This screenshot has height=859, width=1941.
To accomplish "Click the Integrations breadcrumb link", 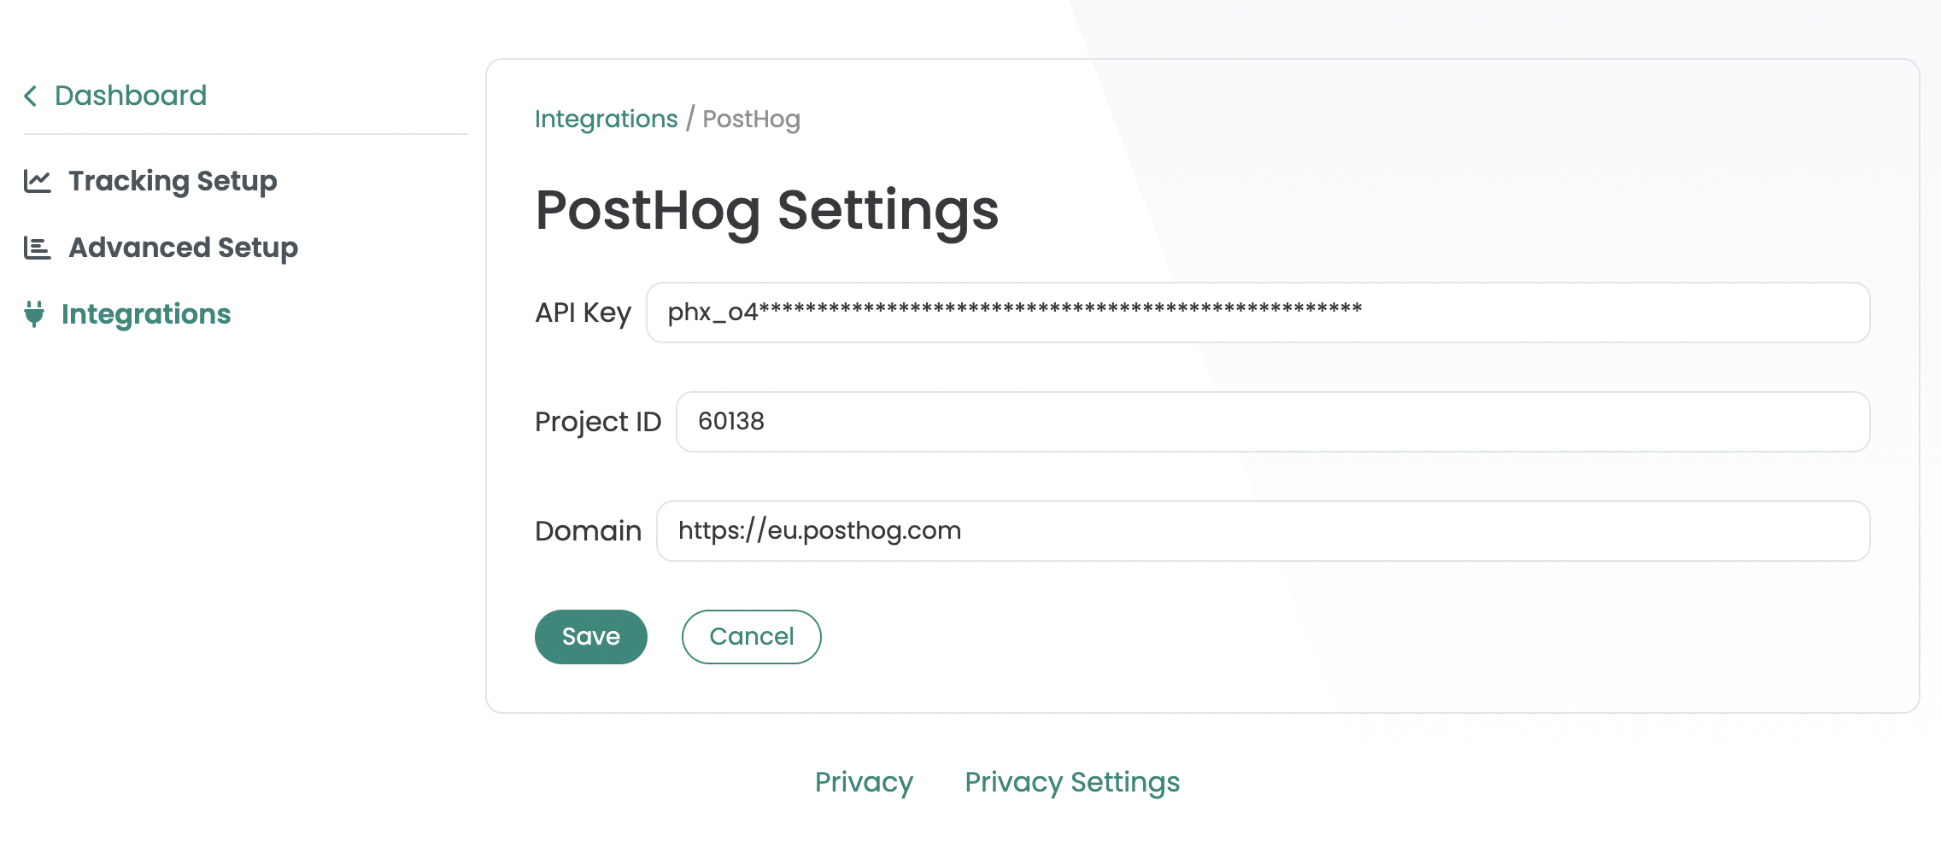I will coord(606,119).
